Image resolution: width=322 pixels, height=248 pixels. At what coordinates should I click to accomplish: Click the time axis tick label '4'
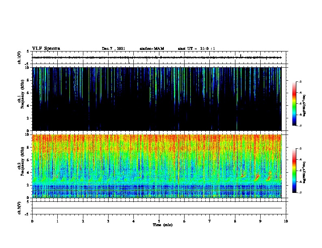134,221
